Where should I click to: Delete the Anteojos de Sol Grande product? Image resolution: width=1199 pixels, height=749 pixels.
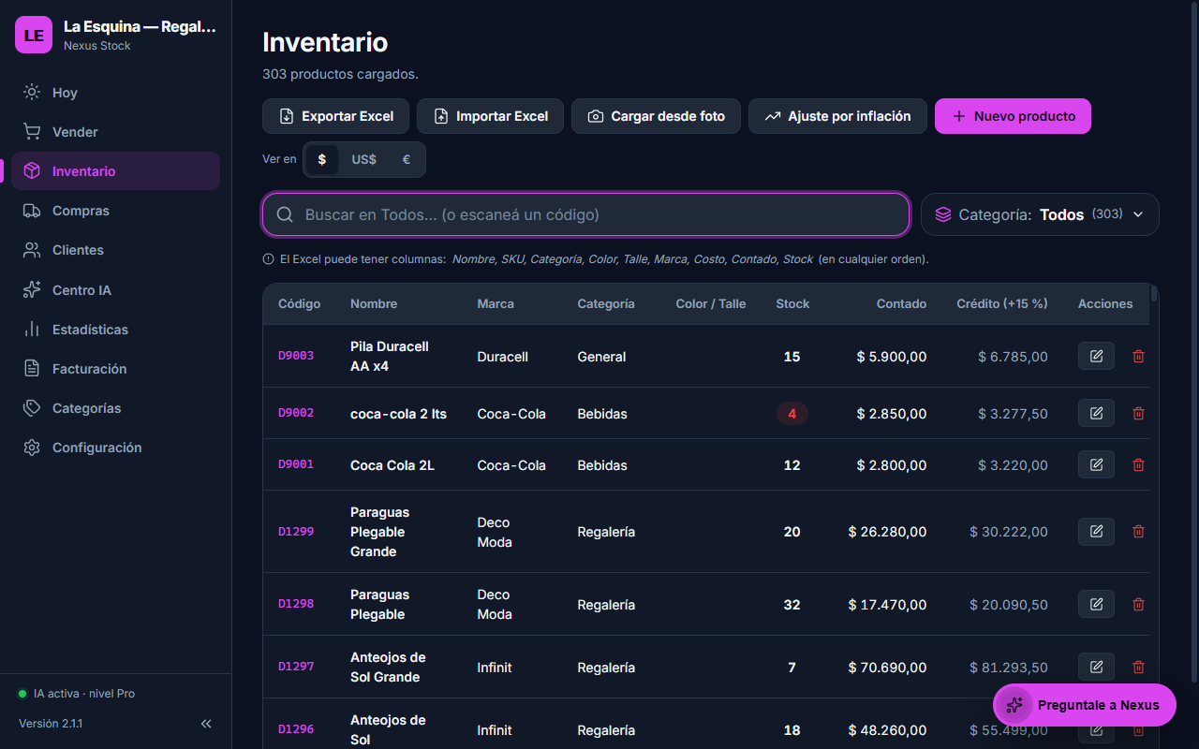[1138, 667]
